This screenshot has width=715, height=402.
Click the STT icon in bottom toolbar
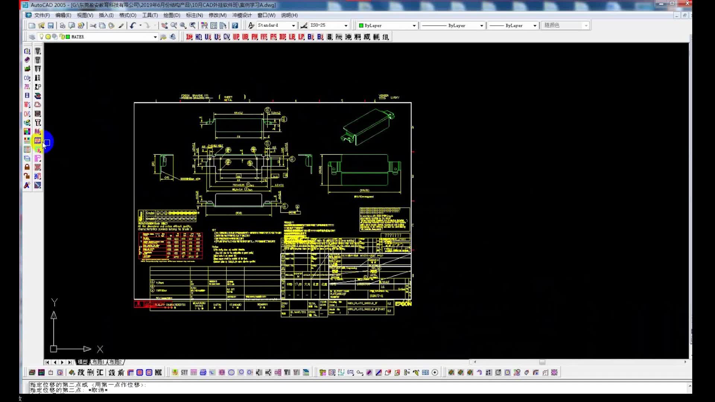click(x=184, y=373)
